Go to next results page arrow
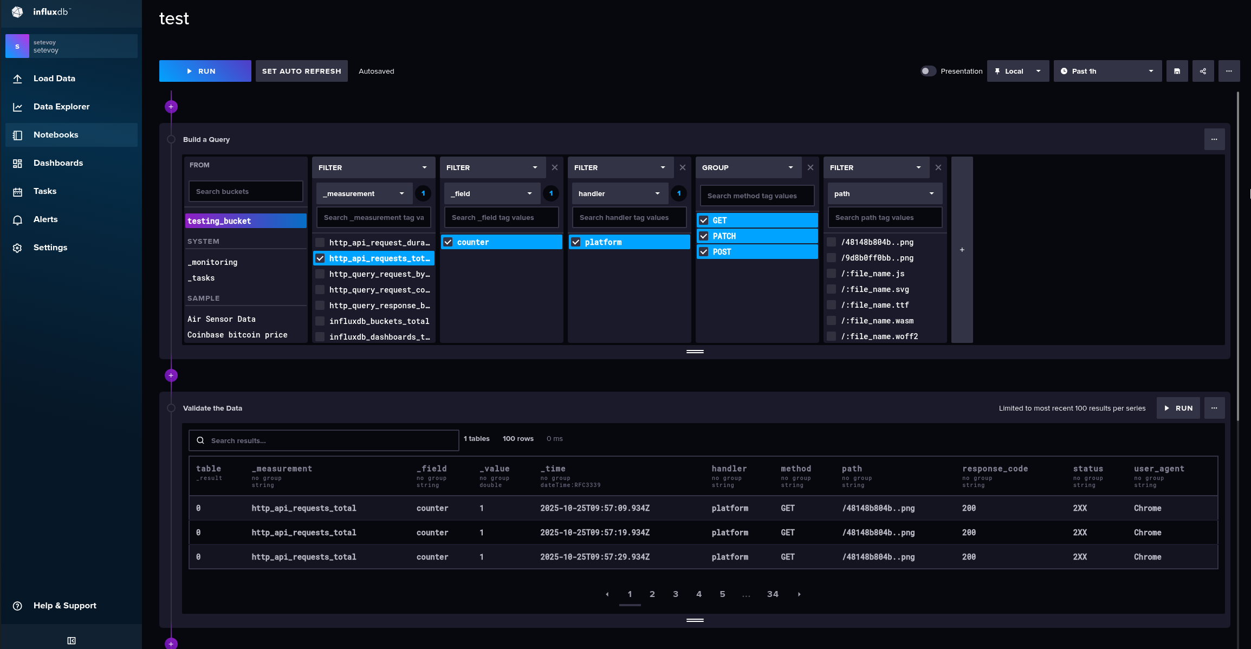The image size is (1251, 649). click(799, 594)
